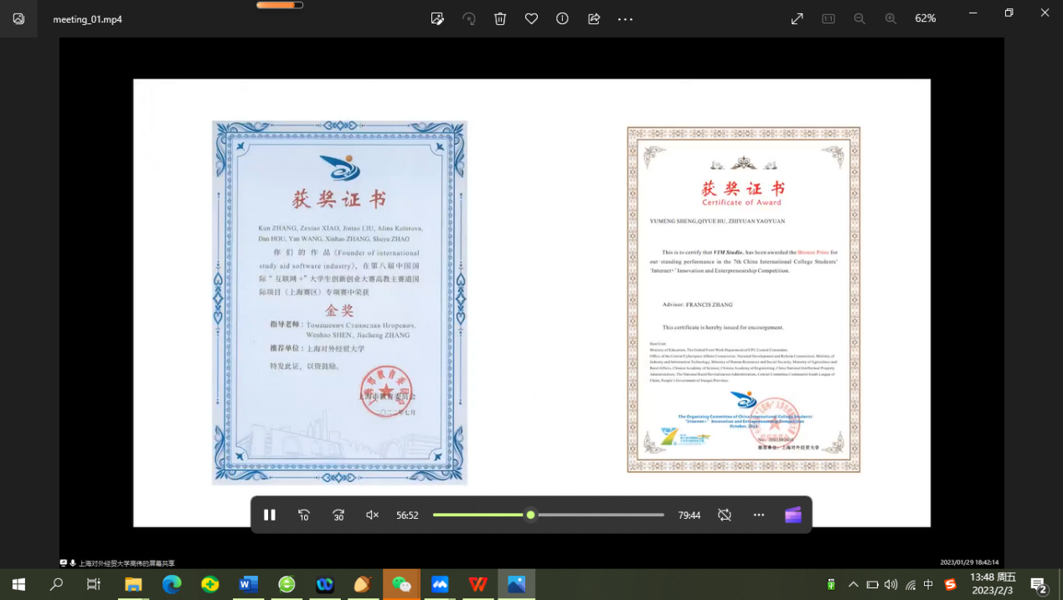Toggle the repeat playback option
The height and width of the screenshot is (600, 1063).
(x=725, y=515)
